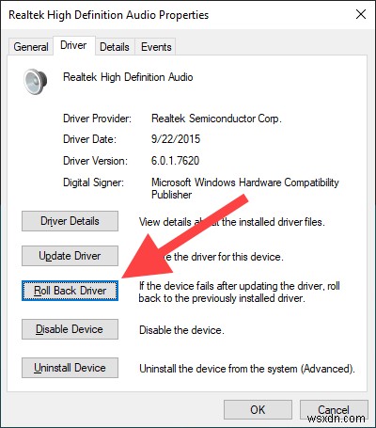Click the Driver Details button
The image size is (376, 428).
[x=70, y=221]
